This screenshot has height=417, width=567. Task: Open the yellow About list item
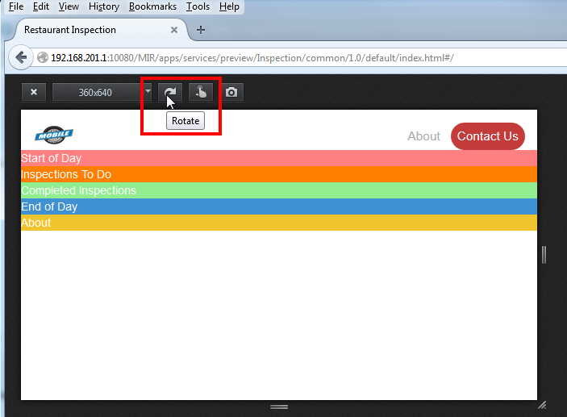click(x=279, y=223)
